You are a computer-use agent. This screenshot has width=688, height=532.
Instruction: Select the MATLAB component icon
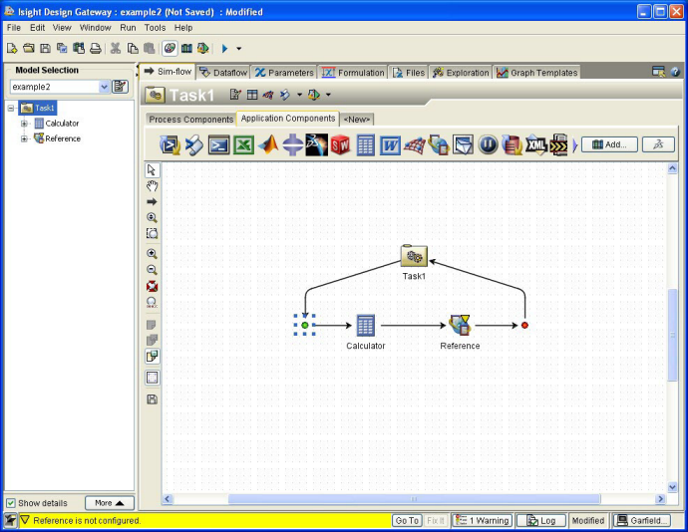(268, 145)
